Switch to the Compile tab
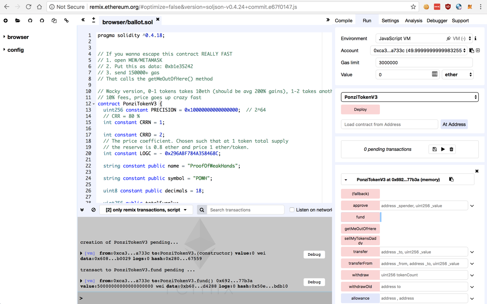 point(343,21)
